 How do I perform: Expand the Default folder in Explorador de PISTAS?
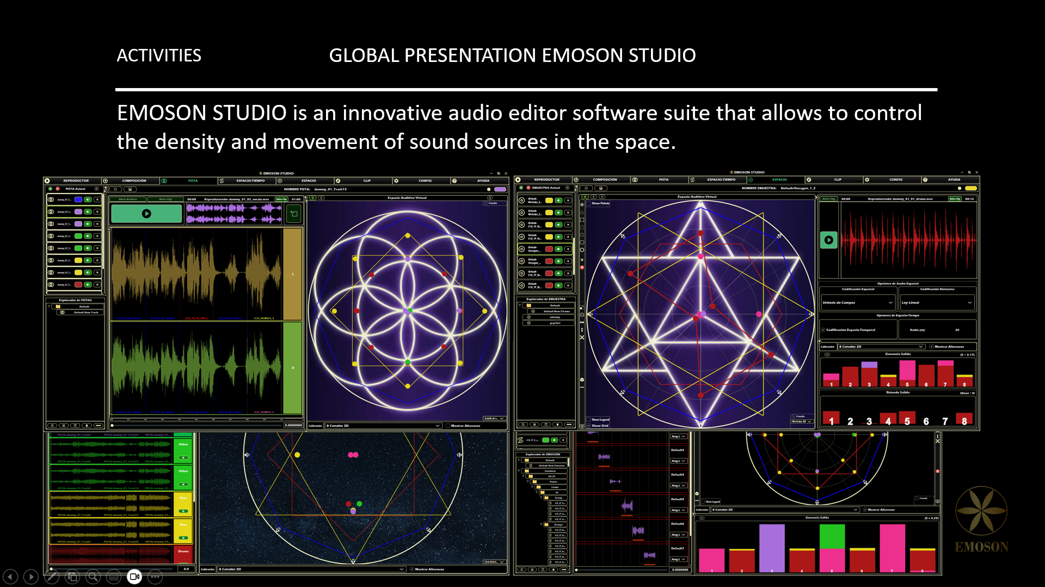[x=49, y=306]
